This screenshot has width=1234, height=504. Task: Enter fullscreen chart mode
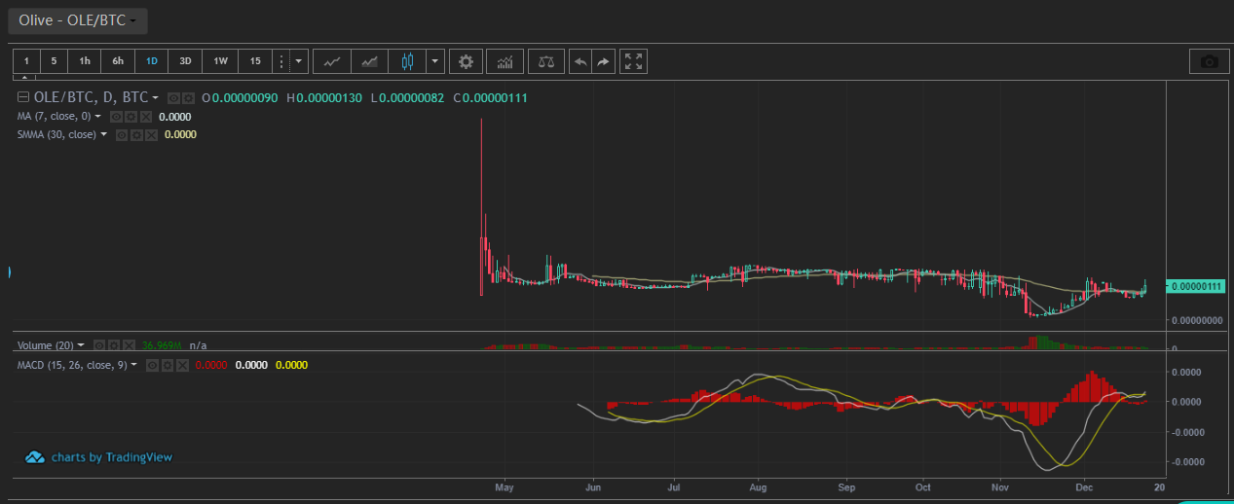633,61
